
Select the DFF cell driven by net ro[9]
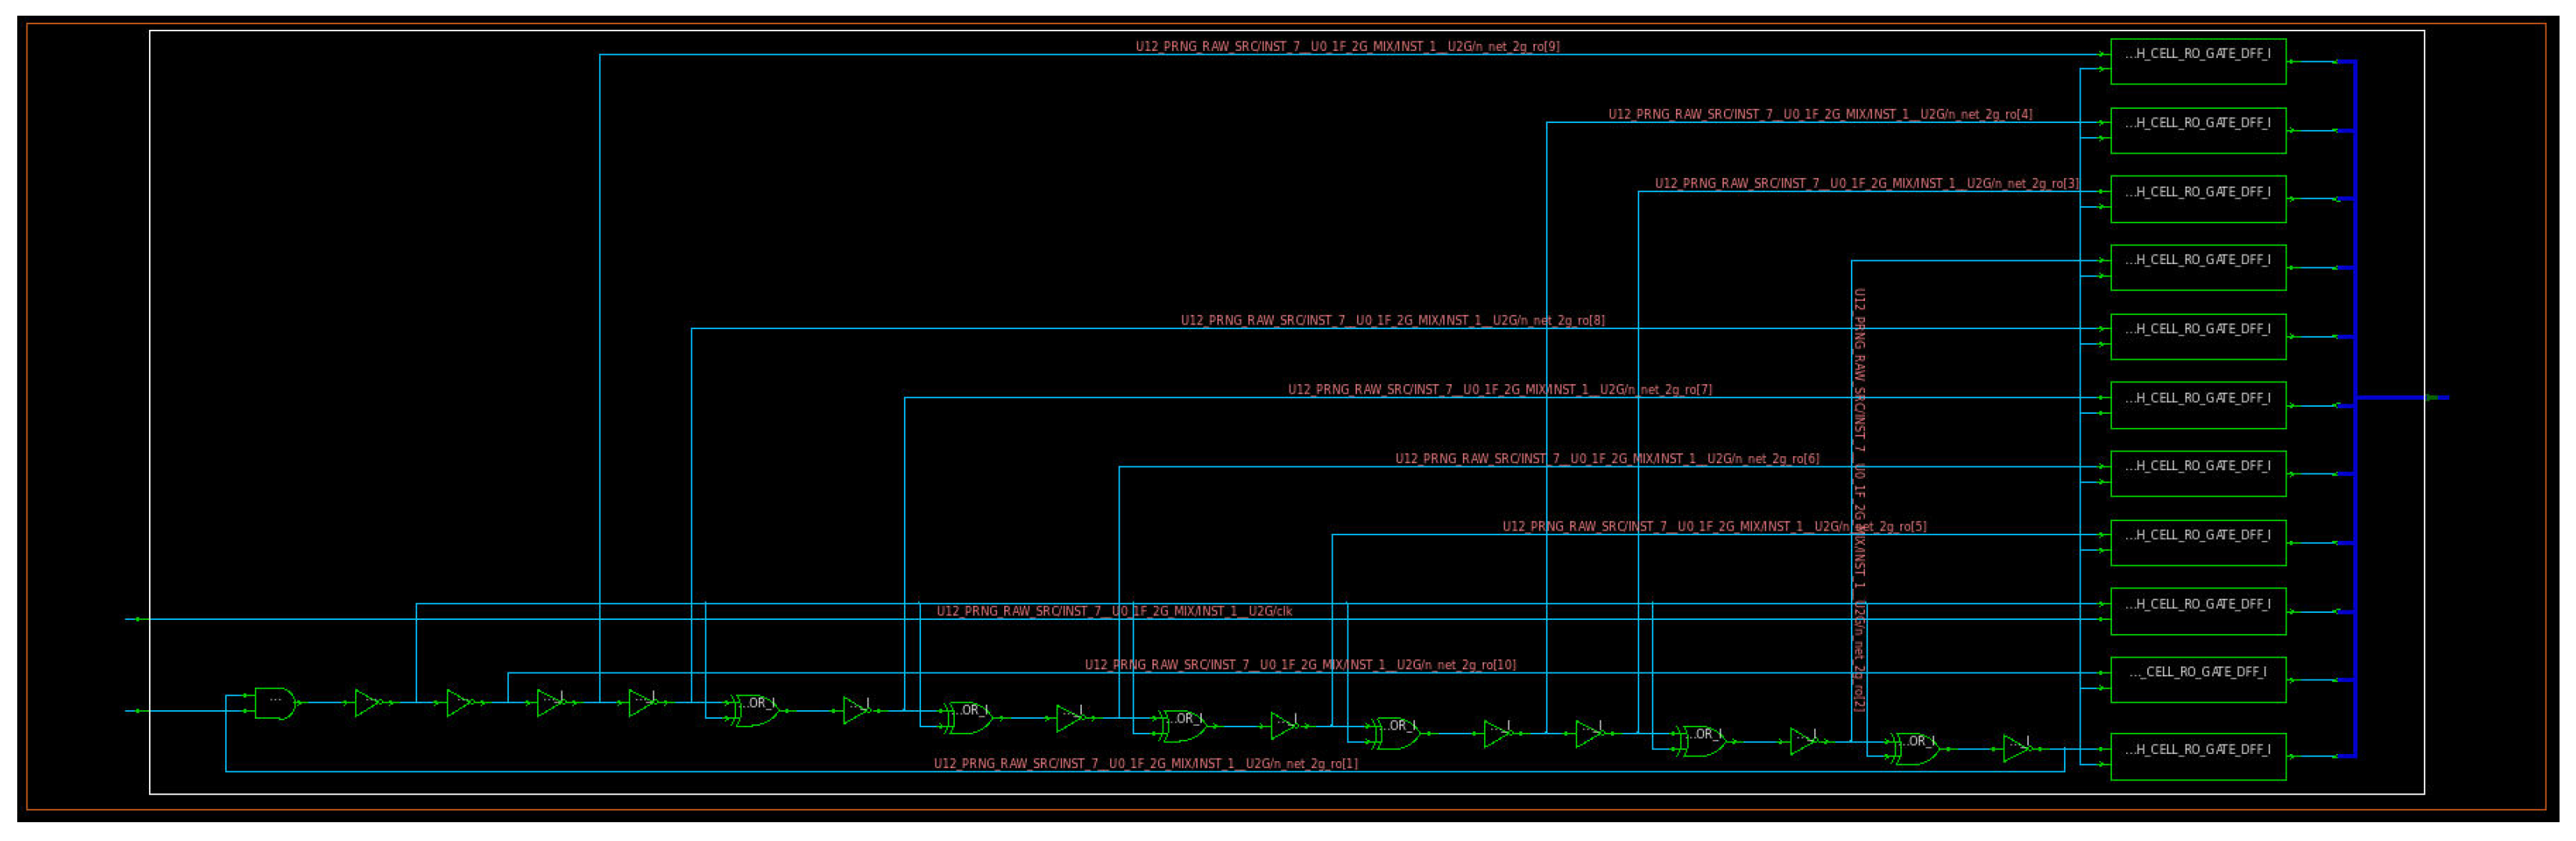(2198, 61)
